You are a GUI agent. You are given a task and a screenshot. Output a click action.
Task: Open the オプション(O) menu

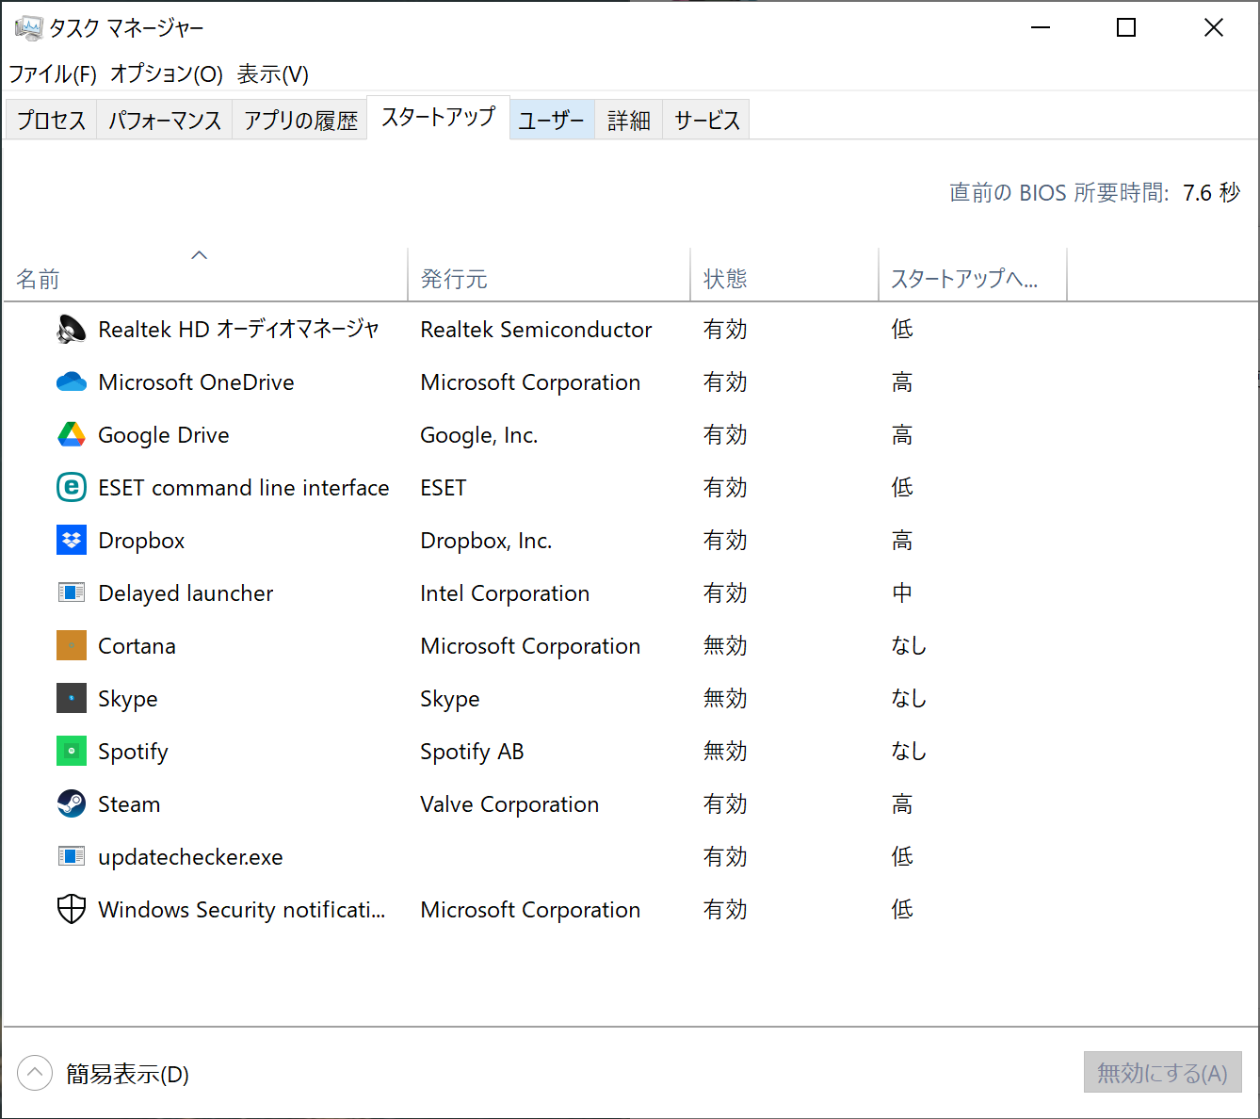click(x=167, y=73)
